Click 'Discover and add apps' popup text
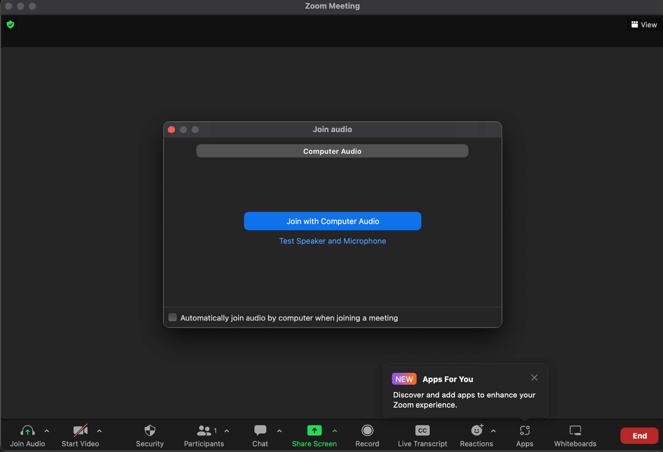This screenshot has width=663, height=452. tap(464, 400)
